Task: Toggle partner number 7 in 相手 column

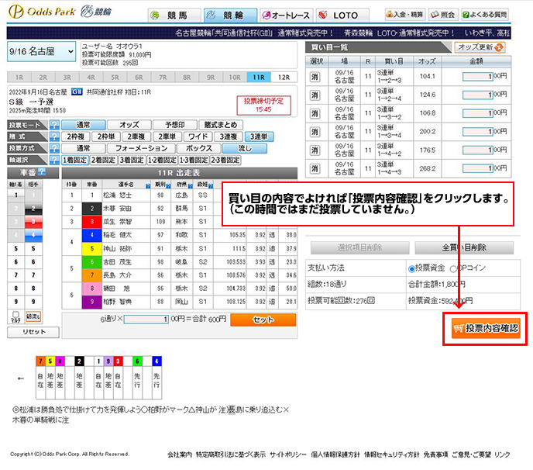Action: point(33,275)
